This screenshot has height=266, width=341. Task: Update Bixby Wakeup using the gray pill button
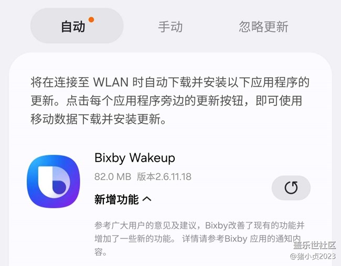[x=291, y=188]
